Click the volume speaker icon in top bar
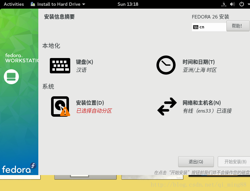 tap(232, 4)
